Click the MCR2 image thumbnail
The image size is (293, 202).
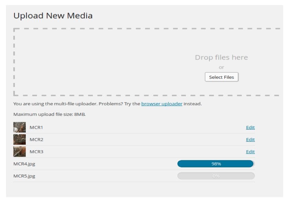(20, 139)
